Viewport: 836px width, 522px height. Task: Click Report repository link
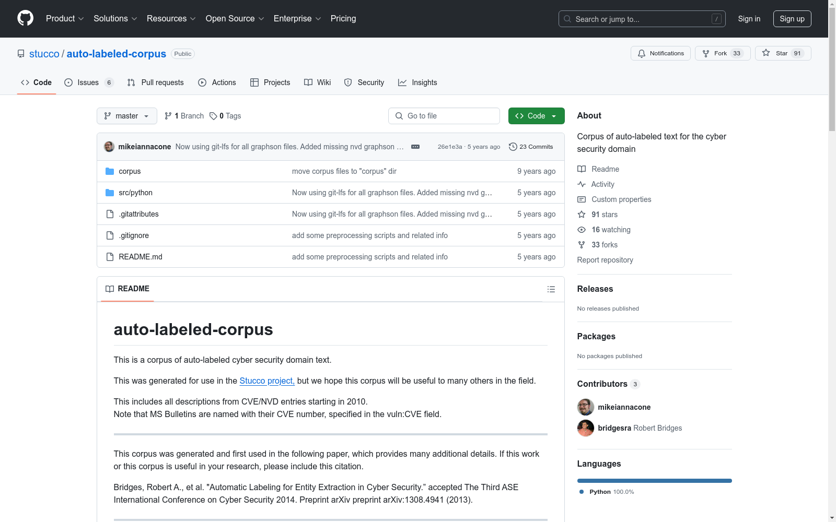pyautogui.click(x=605, y=260)
